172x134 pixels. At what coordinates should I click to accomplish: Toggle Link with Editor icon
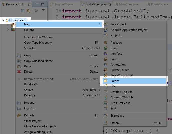28,11
